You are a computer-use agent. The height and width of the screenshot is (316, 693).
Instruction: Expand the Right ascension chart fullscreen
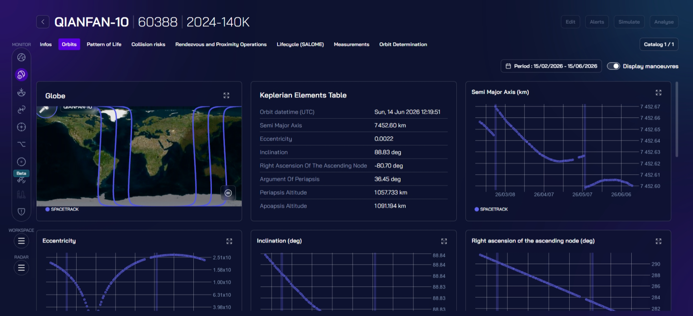coord(658,241)
